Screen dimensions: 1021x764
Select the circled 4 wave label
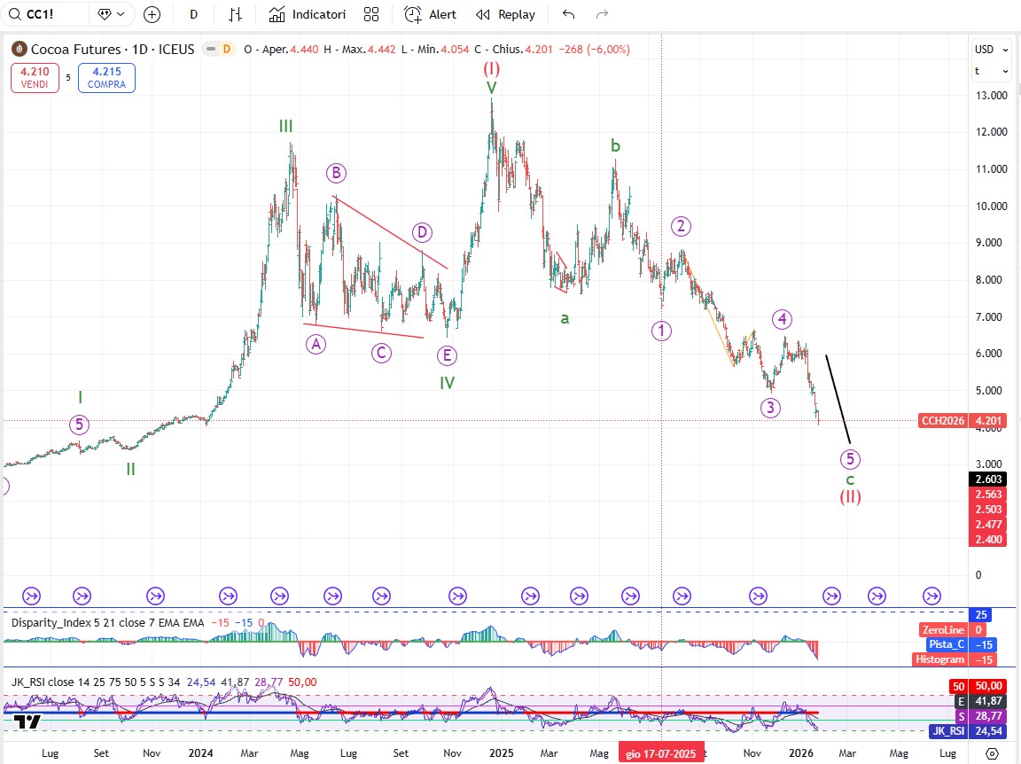pos(782,319)
